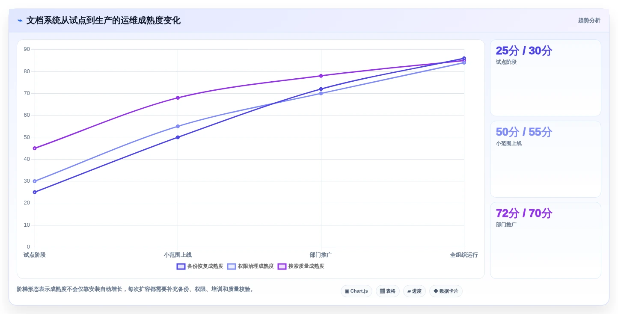Click 权限治理 data point at 部门推广 (70)
Viewport: 618px width, 314px height.
coord(321,93)
